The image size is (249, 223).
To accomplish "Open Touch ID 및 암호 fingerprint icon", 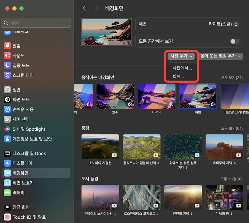I will pos(7,217).
